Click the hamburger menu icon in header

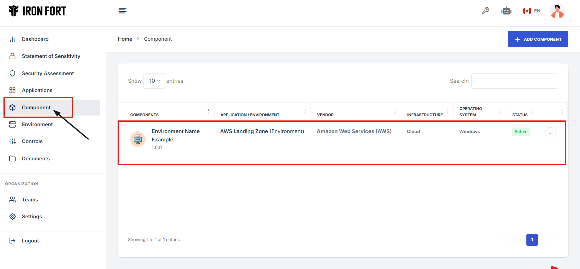(x=122, y=11)
